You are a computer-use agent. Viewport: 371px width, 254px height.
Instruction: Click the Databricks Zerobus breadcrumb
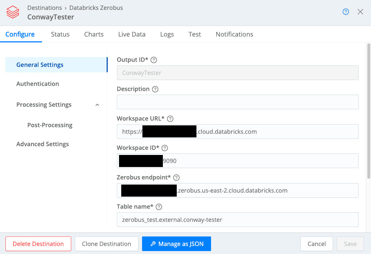[96, 8]
